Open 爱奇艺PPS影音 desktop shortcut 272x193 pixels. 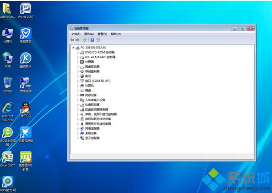point(26,161)
